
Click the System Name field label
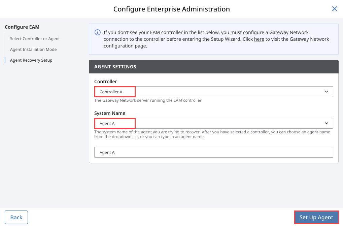click(110, 113)
